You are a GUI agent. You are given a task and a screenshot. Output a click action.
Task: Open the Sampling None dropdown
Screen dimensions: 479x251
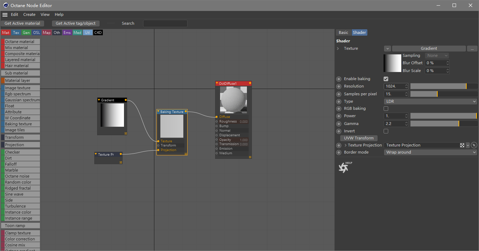tap(437, 55)
